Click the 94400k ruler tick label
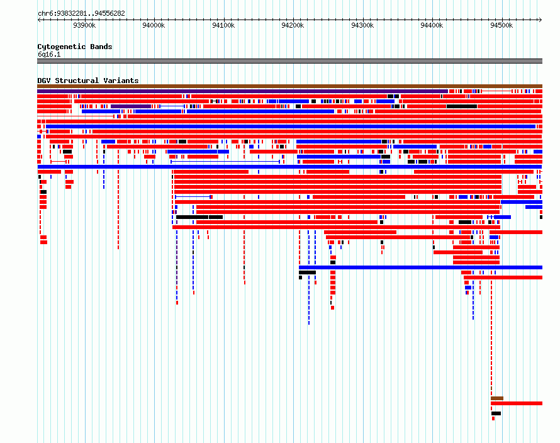The image size is (560, 443). 432,25
